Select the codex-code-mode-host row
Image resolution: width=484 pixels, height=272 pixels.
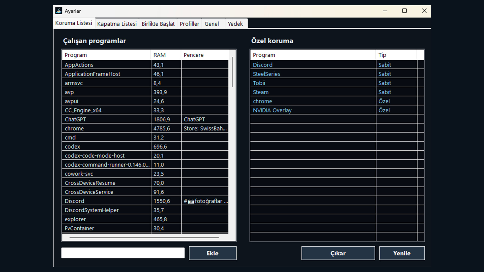(x=145, y=155)
